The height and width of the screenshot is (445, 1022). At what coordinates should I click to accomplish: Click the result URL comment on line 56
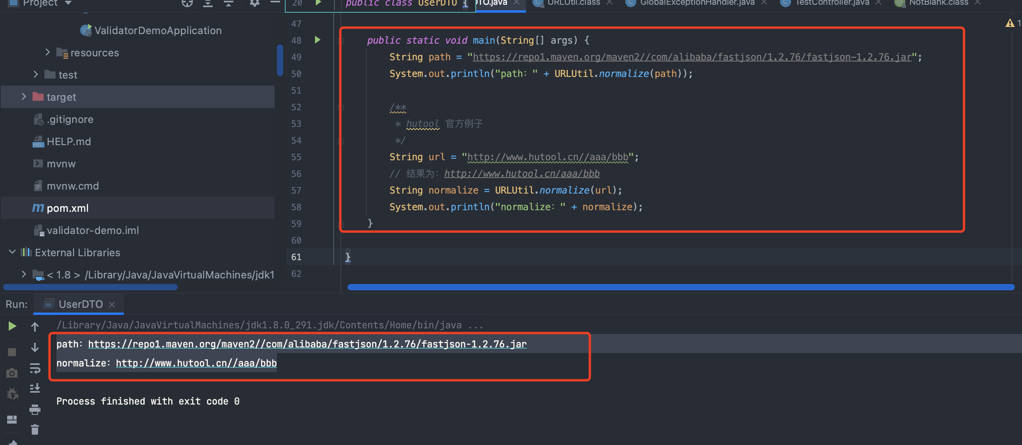click(x=522, y=174)
